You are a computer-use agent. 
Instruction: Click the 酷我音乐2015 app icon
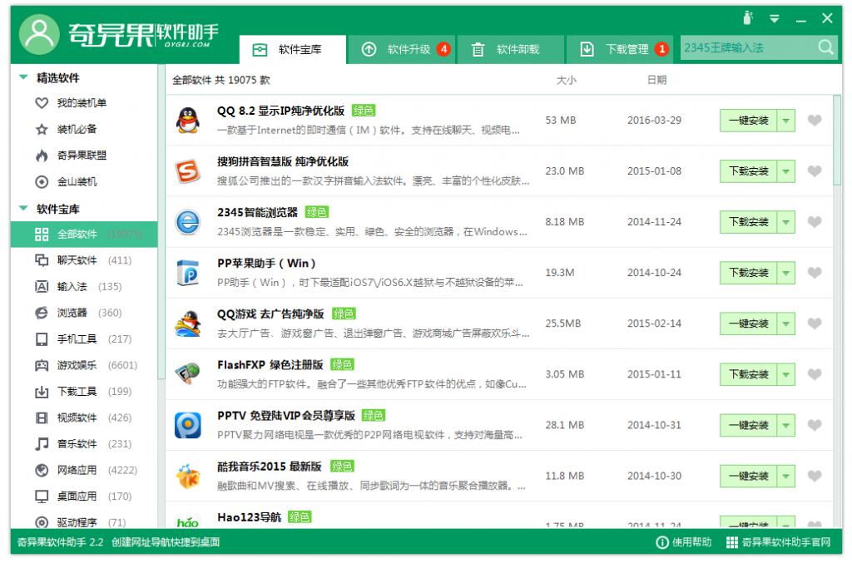pos(187,477)
